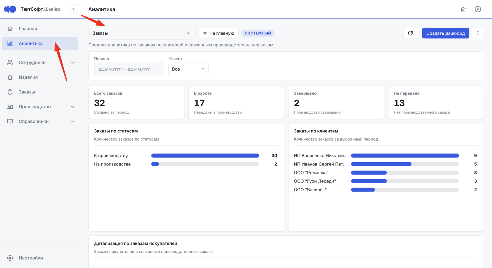Open the three-dot more options menu
The width and height of the screenshot is (492, 268).
pos(478,33)
